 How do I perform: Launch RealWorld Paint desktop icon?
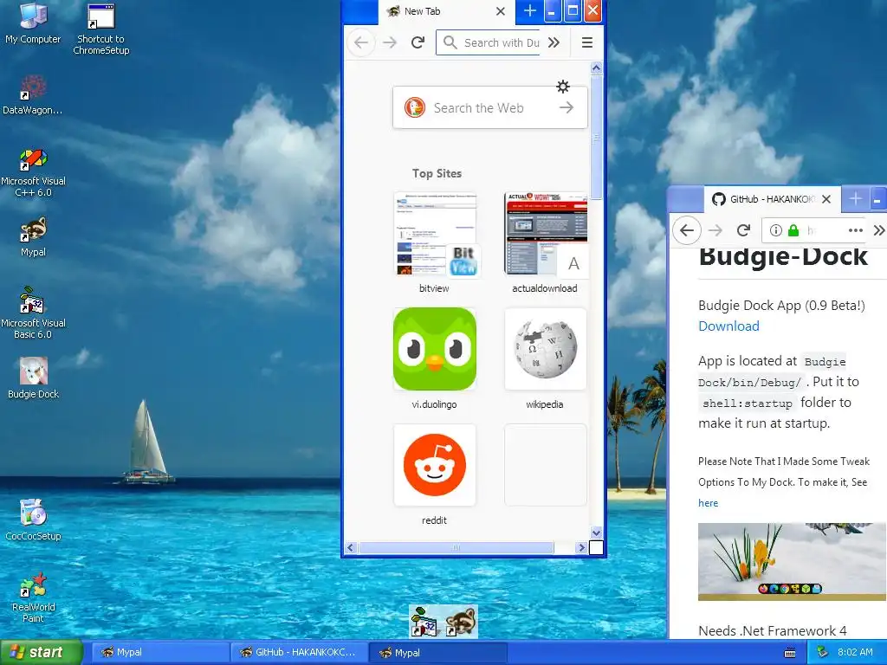[33, 597]
